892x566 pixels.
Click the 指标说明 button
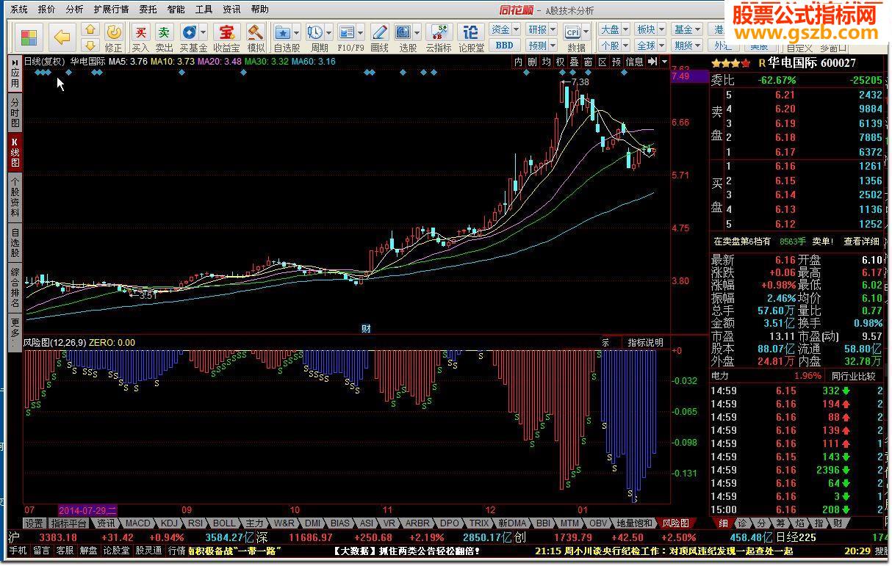coord(645,343)
